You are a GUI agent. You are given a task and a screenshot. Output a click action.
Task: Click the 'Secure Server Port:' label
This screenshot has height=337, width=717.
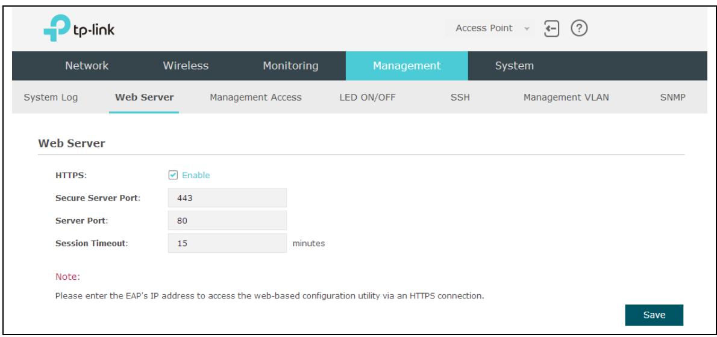click(x=98, y=198)
